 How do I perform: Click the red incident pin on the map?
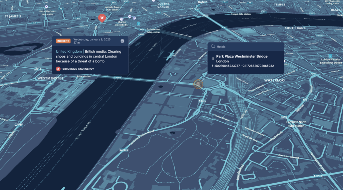101,18
